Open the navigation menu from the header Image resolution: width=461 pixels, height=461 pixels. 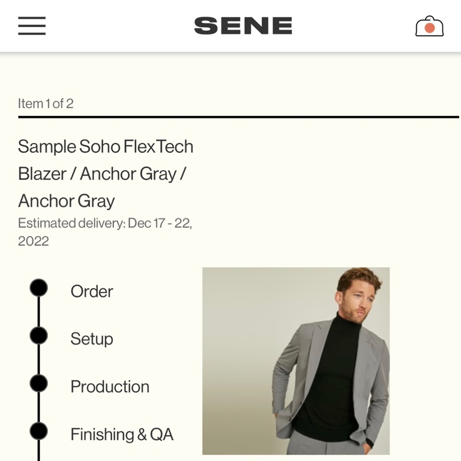pos(31,26)
